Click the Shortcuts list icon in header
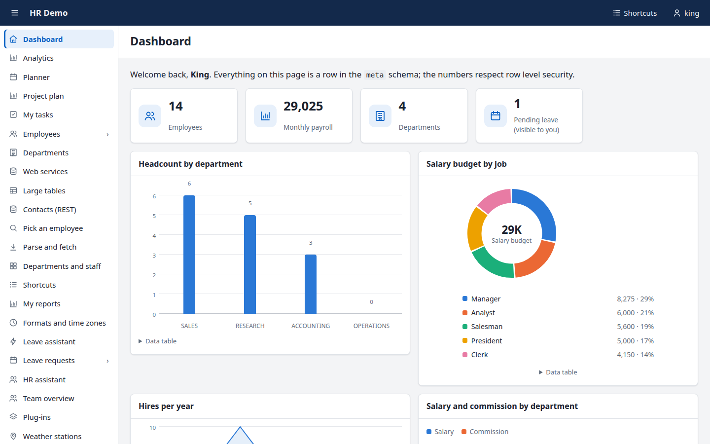Screen dimensions: 710x444 pos(616,13)
